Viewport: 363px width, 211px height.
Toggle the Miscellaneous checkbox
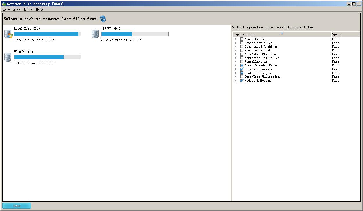click(242, 62)
